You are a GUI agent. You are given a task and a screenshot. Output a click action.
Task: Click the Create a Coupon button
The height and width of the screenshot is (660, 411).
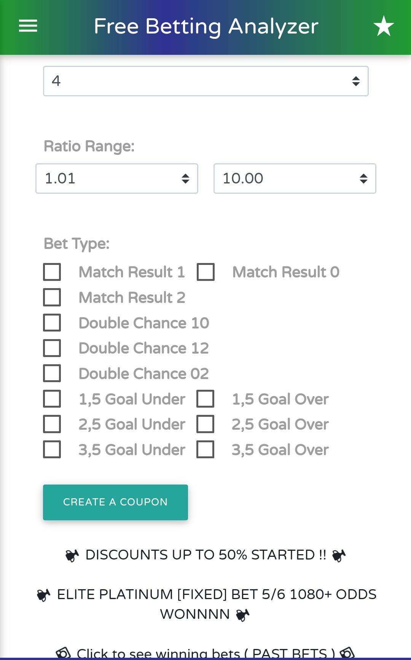pos(115,502)
